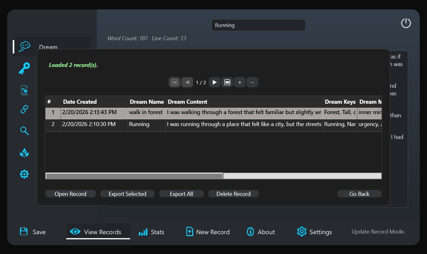
Task: Click the chain link sidebar icon
Action: tap(24, 109)
